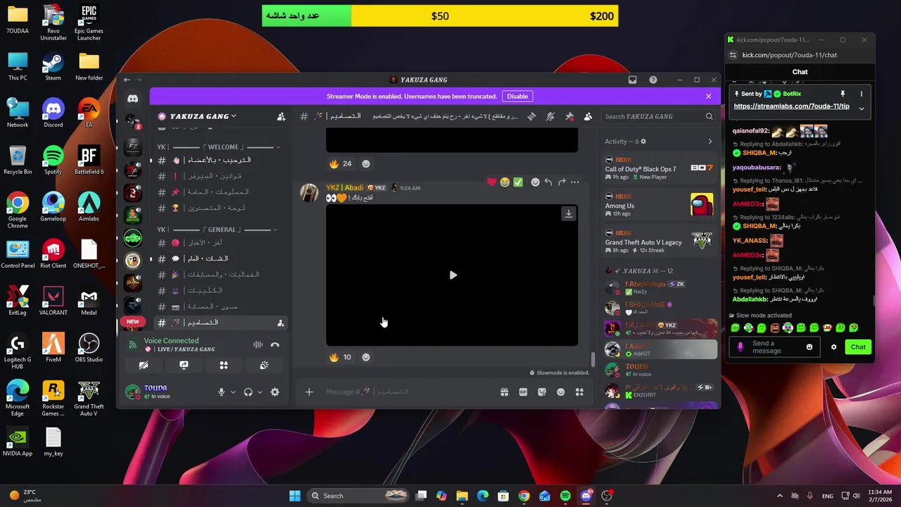Open Kick chat settings gear
This screenshot has height=507, width=901.
pyautogui.click(x=834, y=347)
